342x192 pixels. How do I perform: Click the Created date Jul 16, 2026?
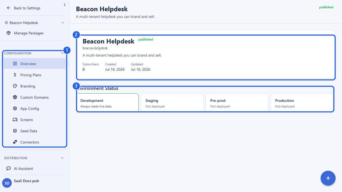pyautogui.click(x=115, y=69)
